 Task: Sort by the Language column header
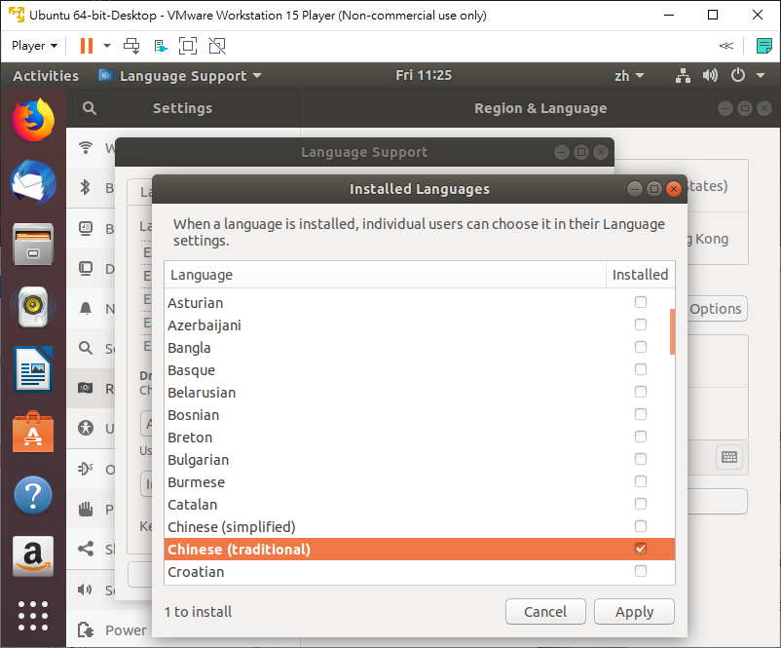click(385, 275)
